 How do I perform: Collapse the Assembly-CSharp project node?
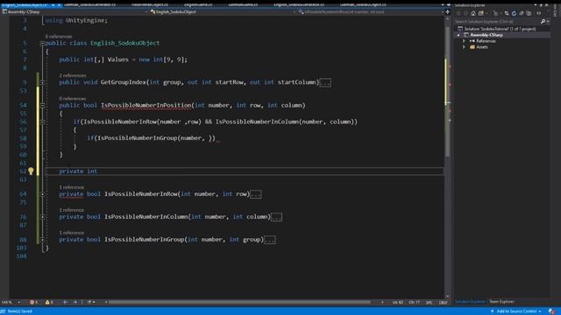click(458, 35)
